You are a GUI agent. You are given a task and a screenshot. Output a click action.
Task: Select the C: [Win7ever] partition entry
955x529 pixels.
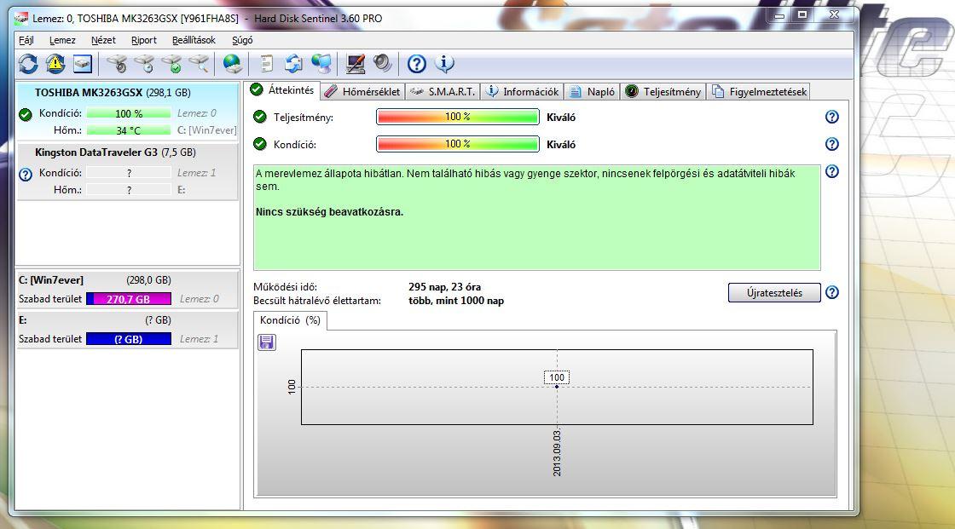click(127, 290)
